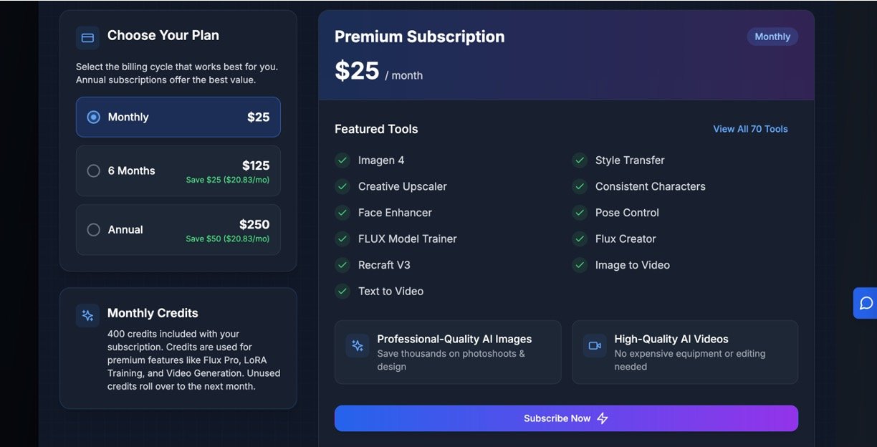
Task: Open the View All 70 Tools link
Action: (750, 129)
